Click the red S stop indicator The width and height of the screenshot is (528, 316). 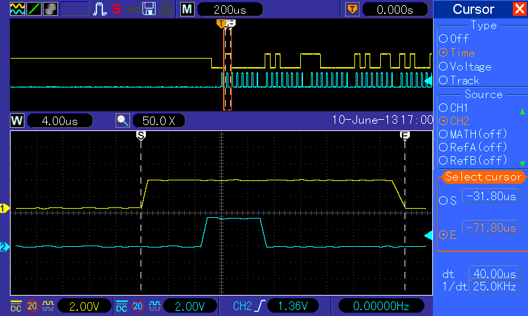pyautogui.click(x=117, y=9)
